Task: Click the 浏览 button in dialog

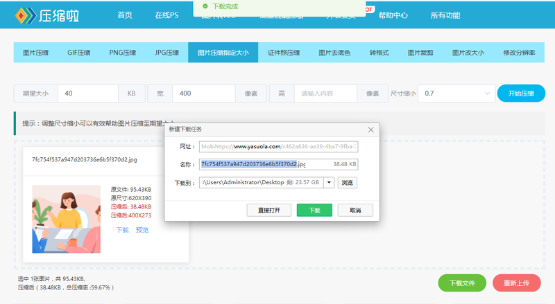Action: point(348,183)
